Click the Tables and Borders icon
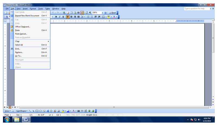The width and height of the screenshot is (217, 125). (x=68, y=13)
